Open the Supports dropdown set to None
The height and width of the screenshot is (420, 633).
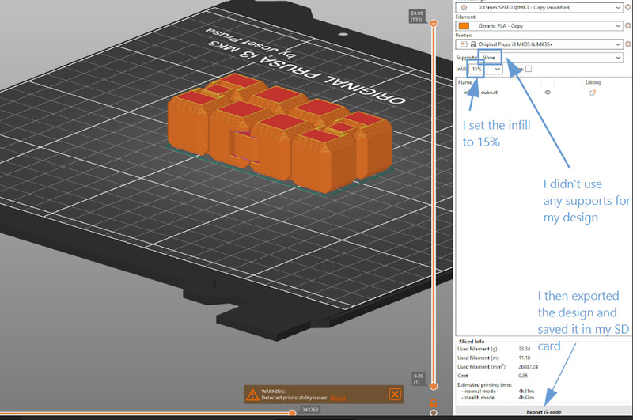pyautogui.click(x=551, y=58)
